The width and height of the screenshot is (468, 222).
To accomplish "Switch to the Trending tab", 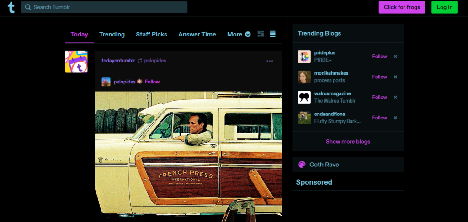I will (112, 34).
